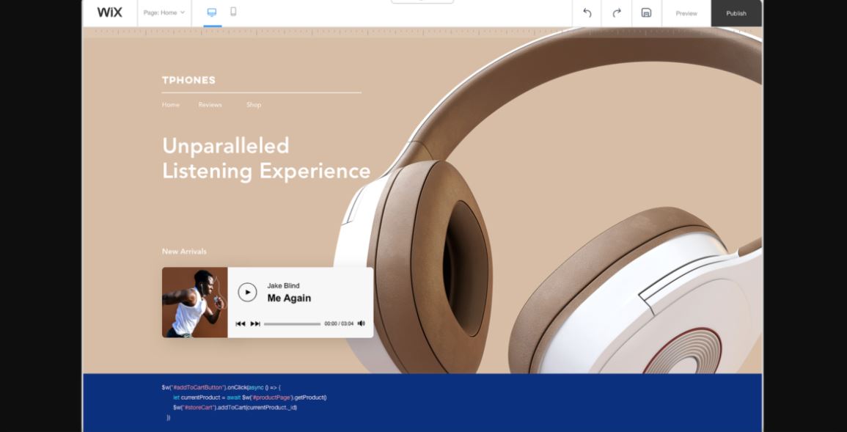Click the Preview button
The image size is (847, 432).
686,13
